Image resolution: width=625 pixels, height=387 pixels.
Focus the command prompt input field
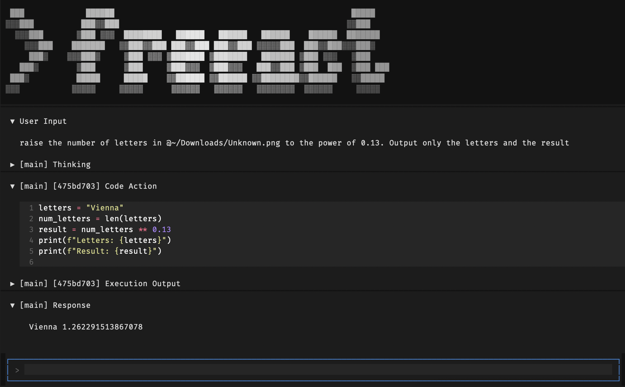pos(318,370)
